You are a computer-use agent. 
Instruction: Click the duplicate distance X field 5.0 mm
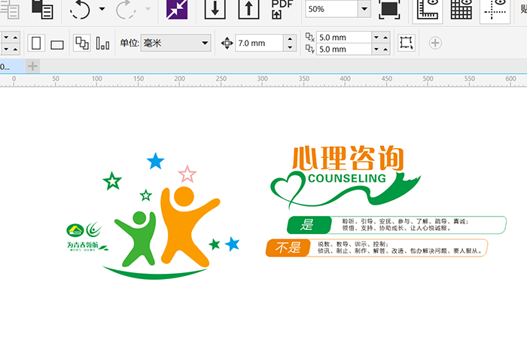(x=344, y=38)
